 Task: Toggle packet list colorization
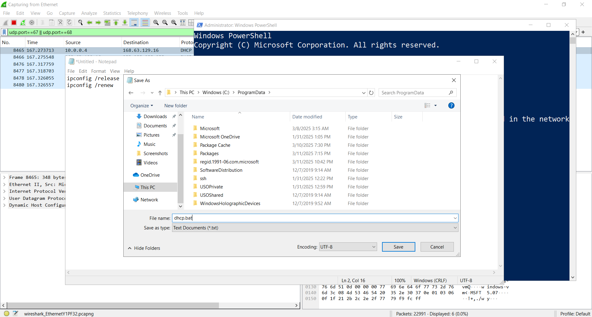[x=145, y=23]
